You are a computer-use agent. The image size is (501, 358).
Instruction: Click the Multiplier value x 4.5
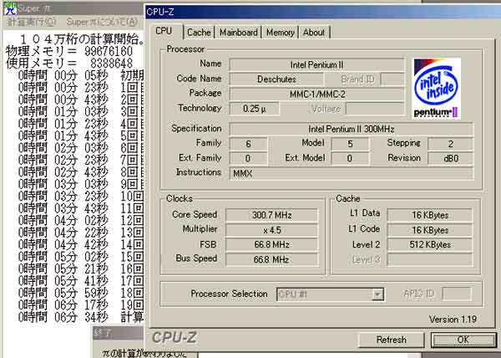pos(272,230)
